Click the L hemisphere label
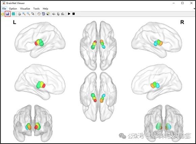196x144 pixels. [15, 22]
